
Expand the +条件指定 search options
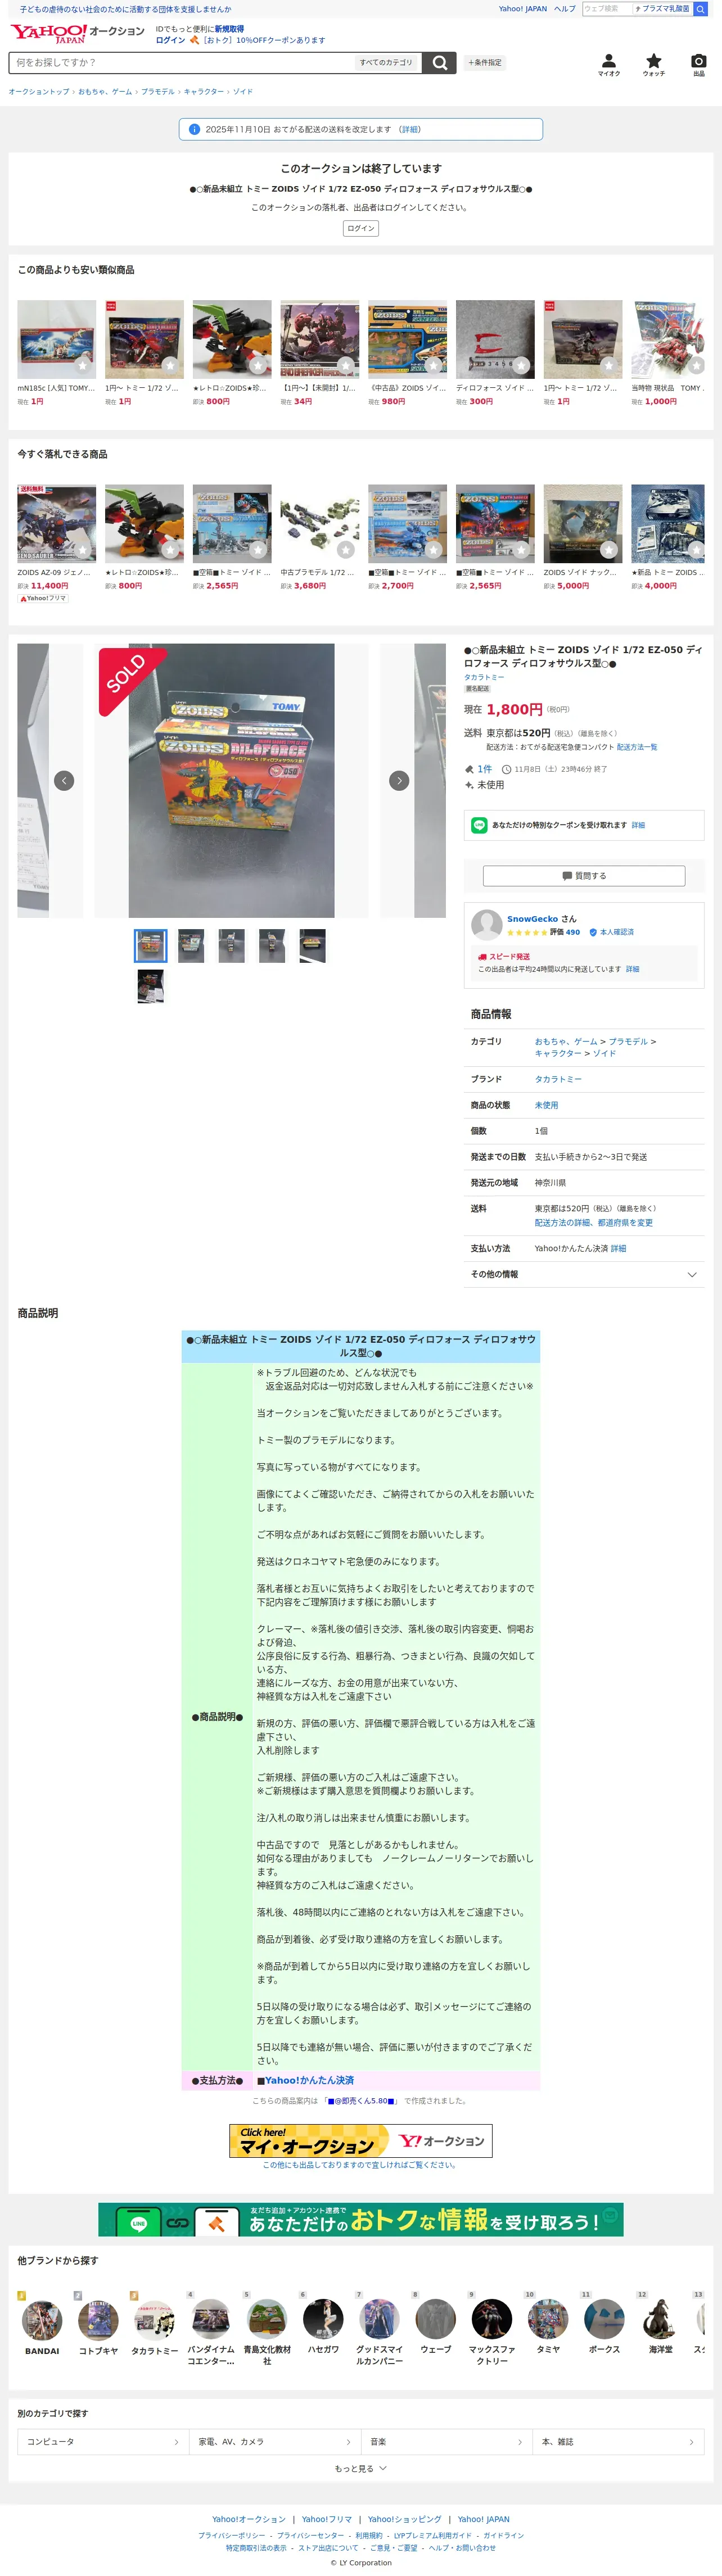click(x=485, y=62)
